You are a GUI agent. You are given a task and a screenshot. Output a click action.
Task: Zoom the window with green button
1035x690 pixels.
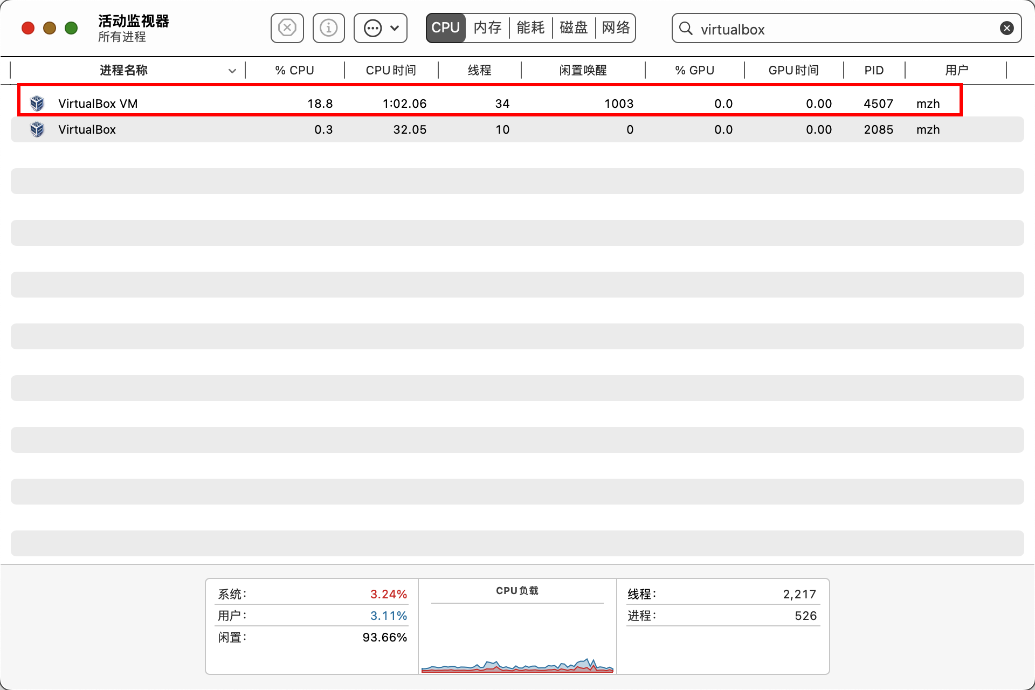pyautogui.click(x=71, y=28)
